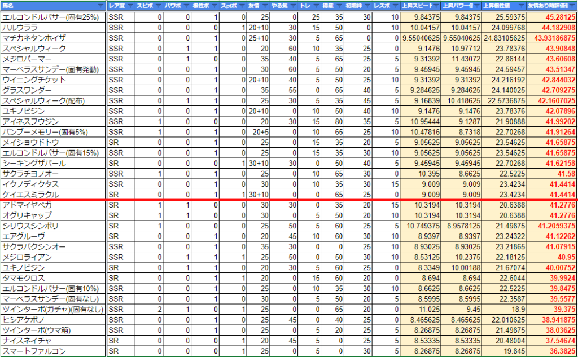This screenshot has height=357, width=578.
Task: Select the エルコンドルパサー(固有10%) name cell
Action: tap(54, 288)
